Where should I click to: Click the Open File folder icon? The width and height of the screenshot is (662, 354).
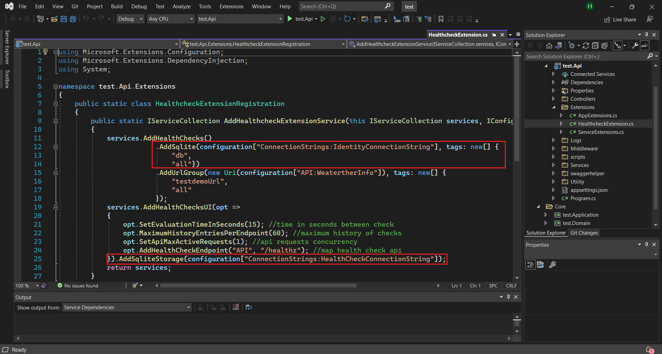click(x=54, y=19)
